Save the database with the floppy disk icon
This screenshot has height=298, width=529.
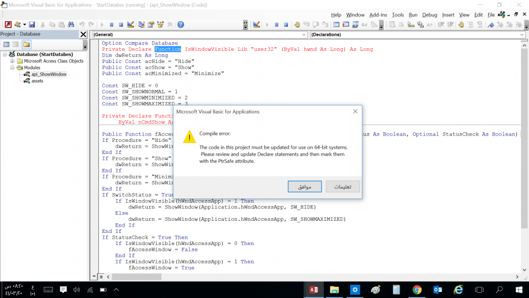point(32,25)
